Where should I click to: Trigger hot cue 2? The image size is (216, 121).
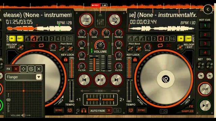tap(205, 35)
